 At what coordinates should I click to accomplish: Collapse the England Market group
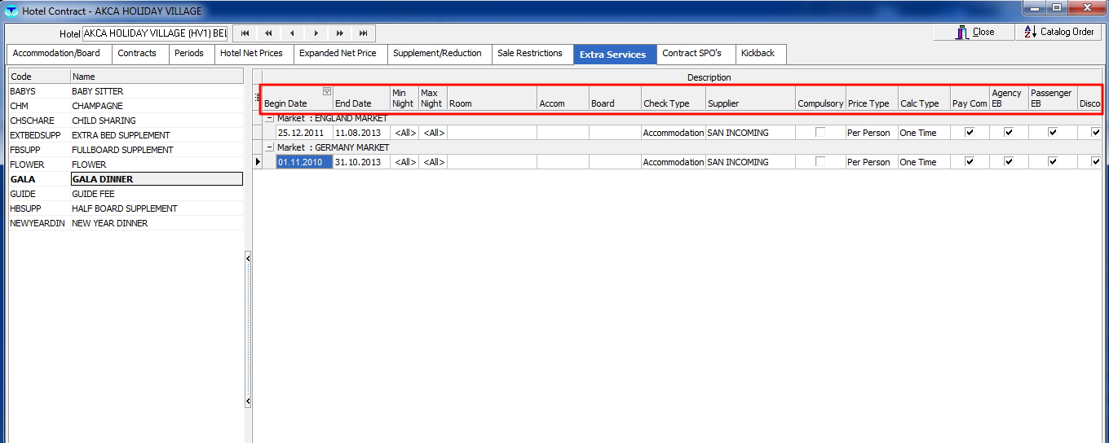point(269,118)
